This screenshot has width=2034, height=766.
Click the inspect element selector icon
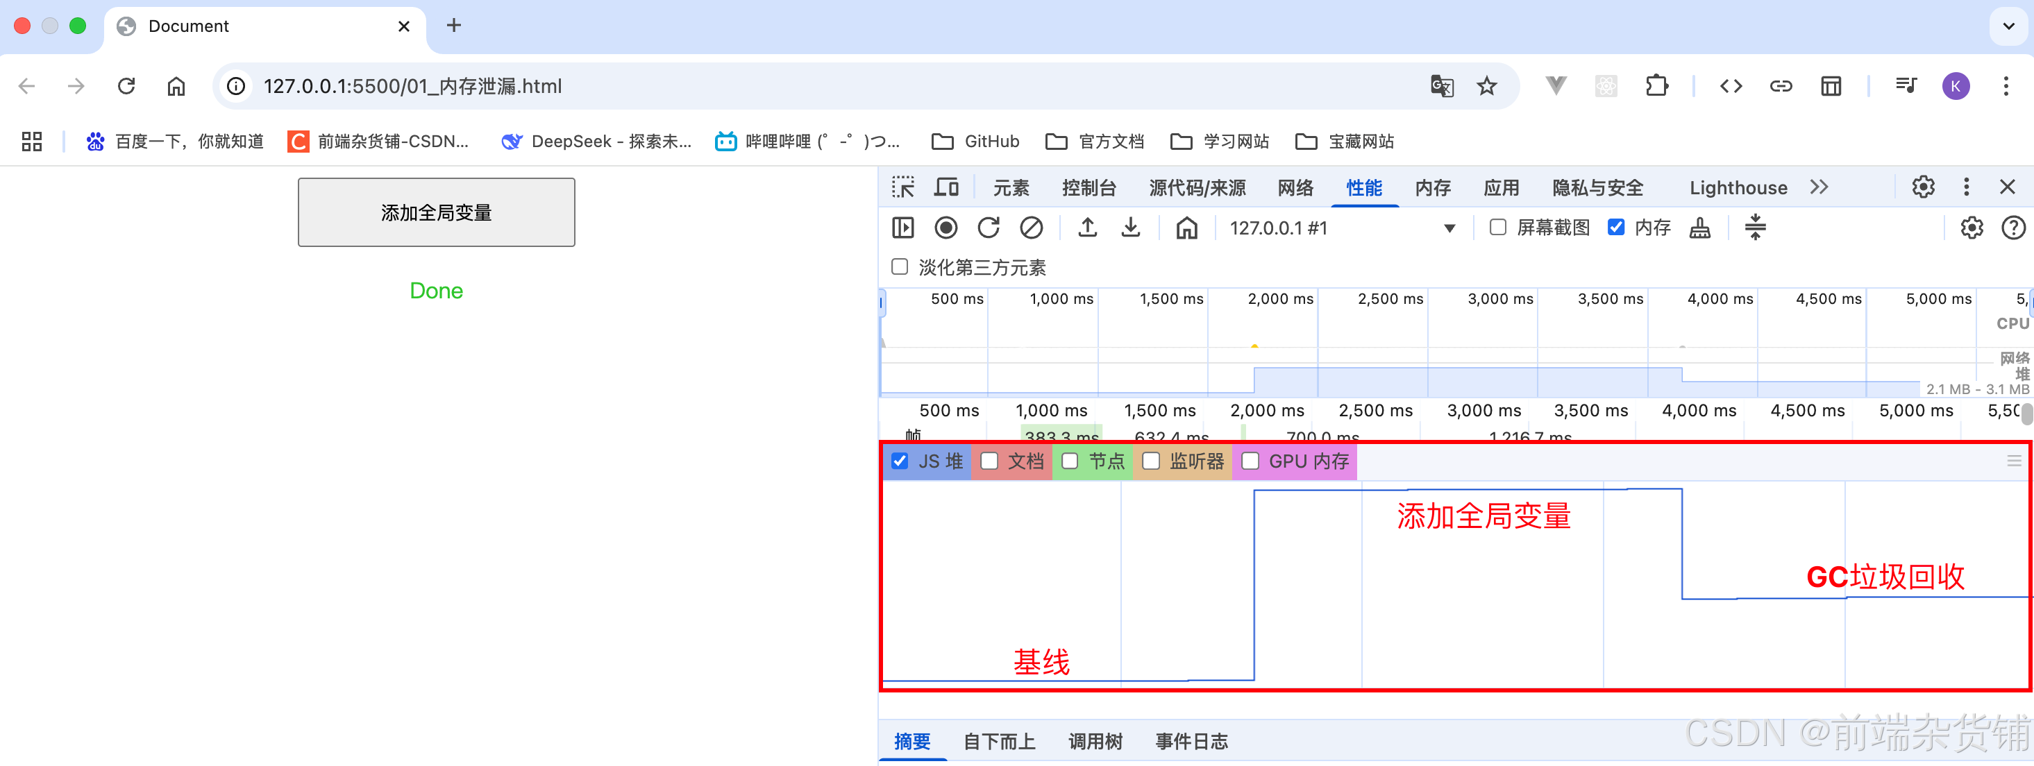point(902,188)
